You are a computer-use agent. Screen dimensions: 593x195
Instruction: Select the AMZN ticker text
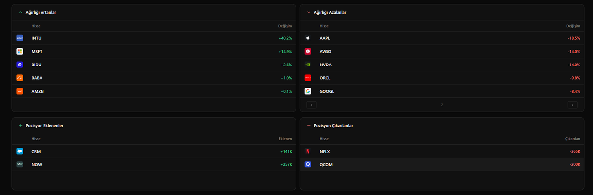click(38, 91)
